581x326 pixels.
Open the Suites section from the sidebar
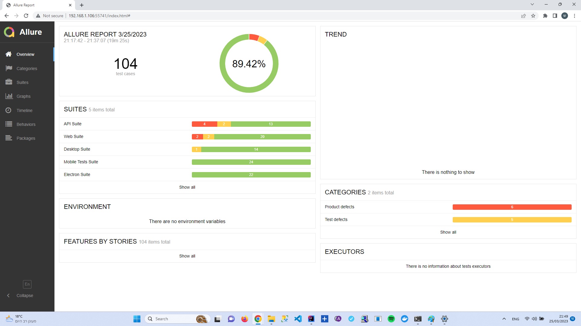pyautogui.click(x=22, y=82)
